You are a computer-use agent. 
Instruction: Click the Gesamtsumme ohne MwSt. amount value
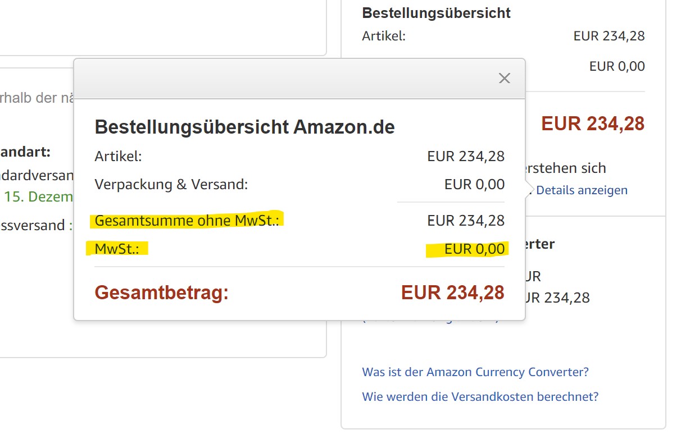[x=465, y=221]
